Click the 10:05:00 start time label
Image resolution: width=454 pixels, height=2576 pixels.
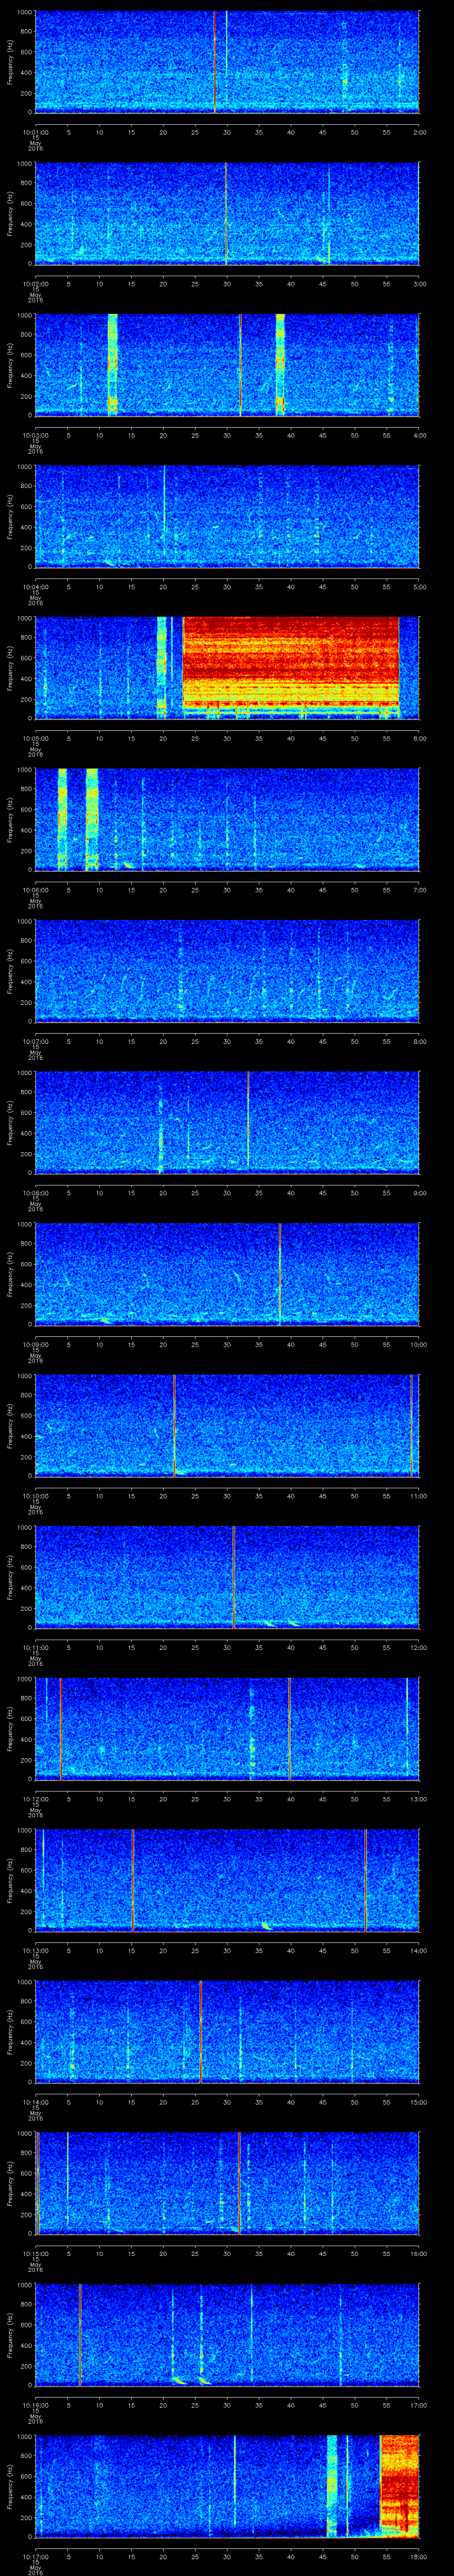point(36,737)
